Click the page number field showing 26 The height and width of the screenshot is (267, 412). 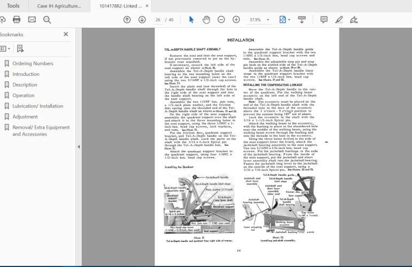pyautogui.click(x=158, y=20)
